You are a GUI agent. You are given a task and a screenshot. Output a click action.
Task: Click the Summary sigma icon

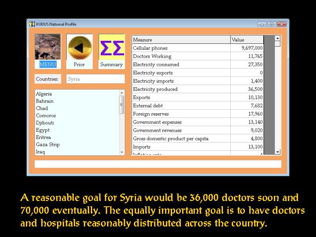tap(111, 47)
